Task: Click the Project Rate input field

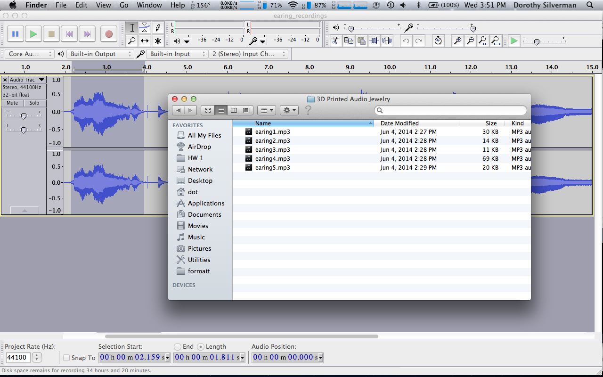Action: click(x=18, y=358)
